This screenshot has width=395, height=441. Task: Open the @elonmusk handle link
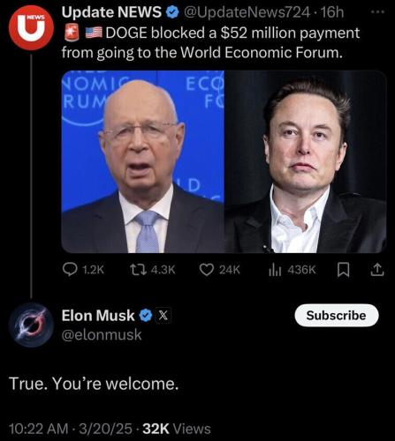point(102,335)
